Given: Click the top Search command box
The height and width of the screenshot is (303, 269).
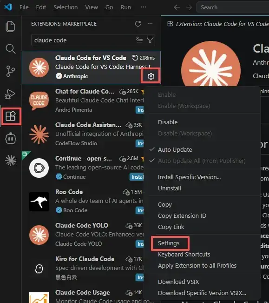Looking at the screenshot, I should click(233, 7).
